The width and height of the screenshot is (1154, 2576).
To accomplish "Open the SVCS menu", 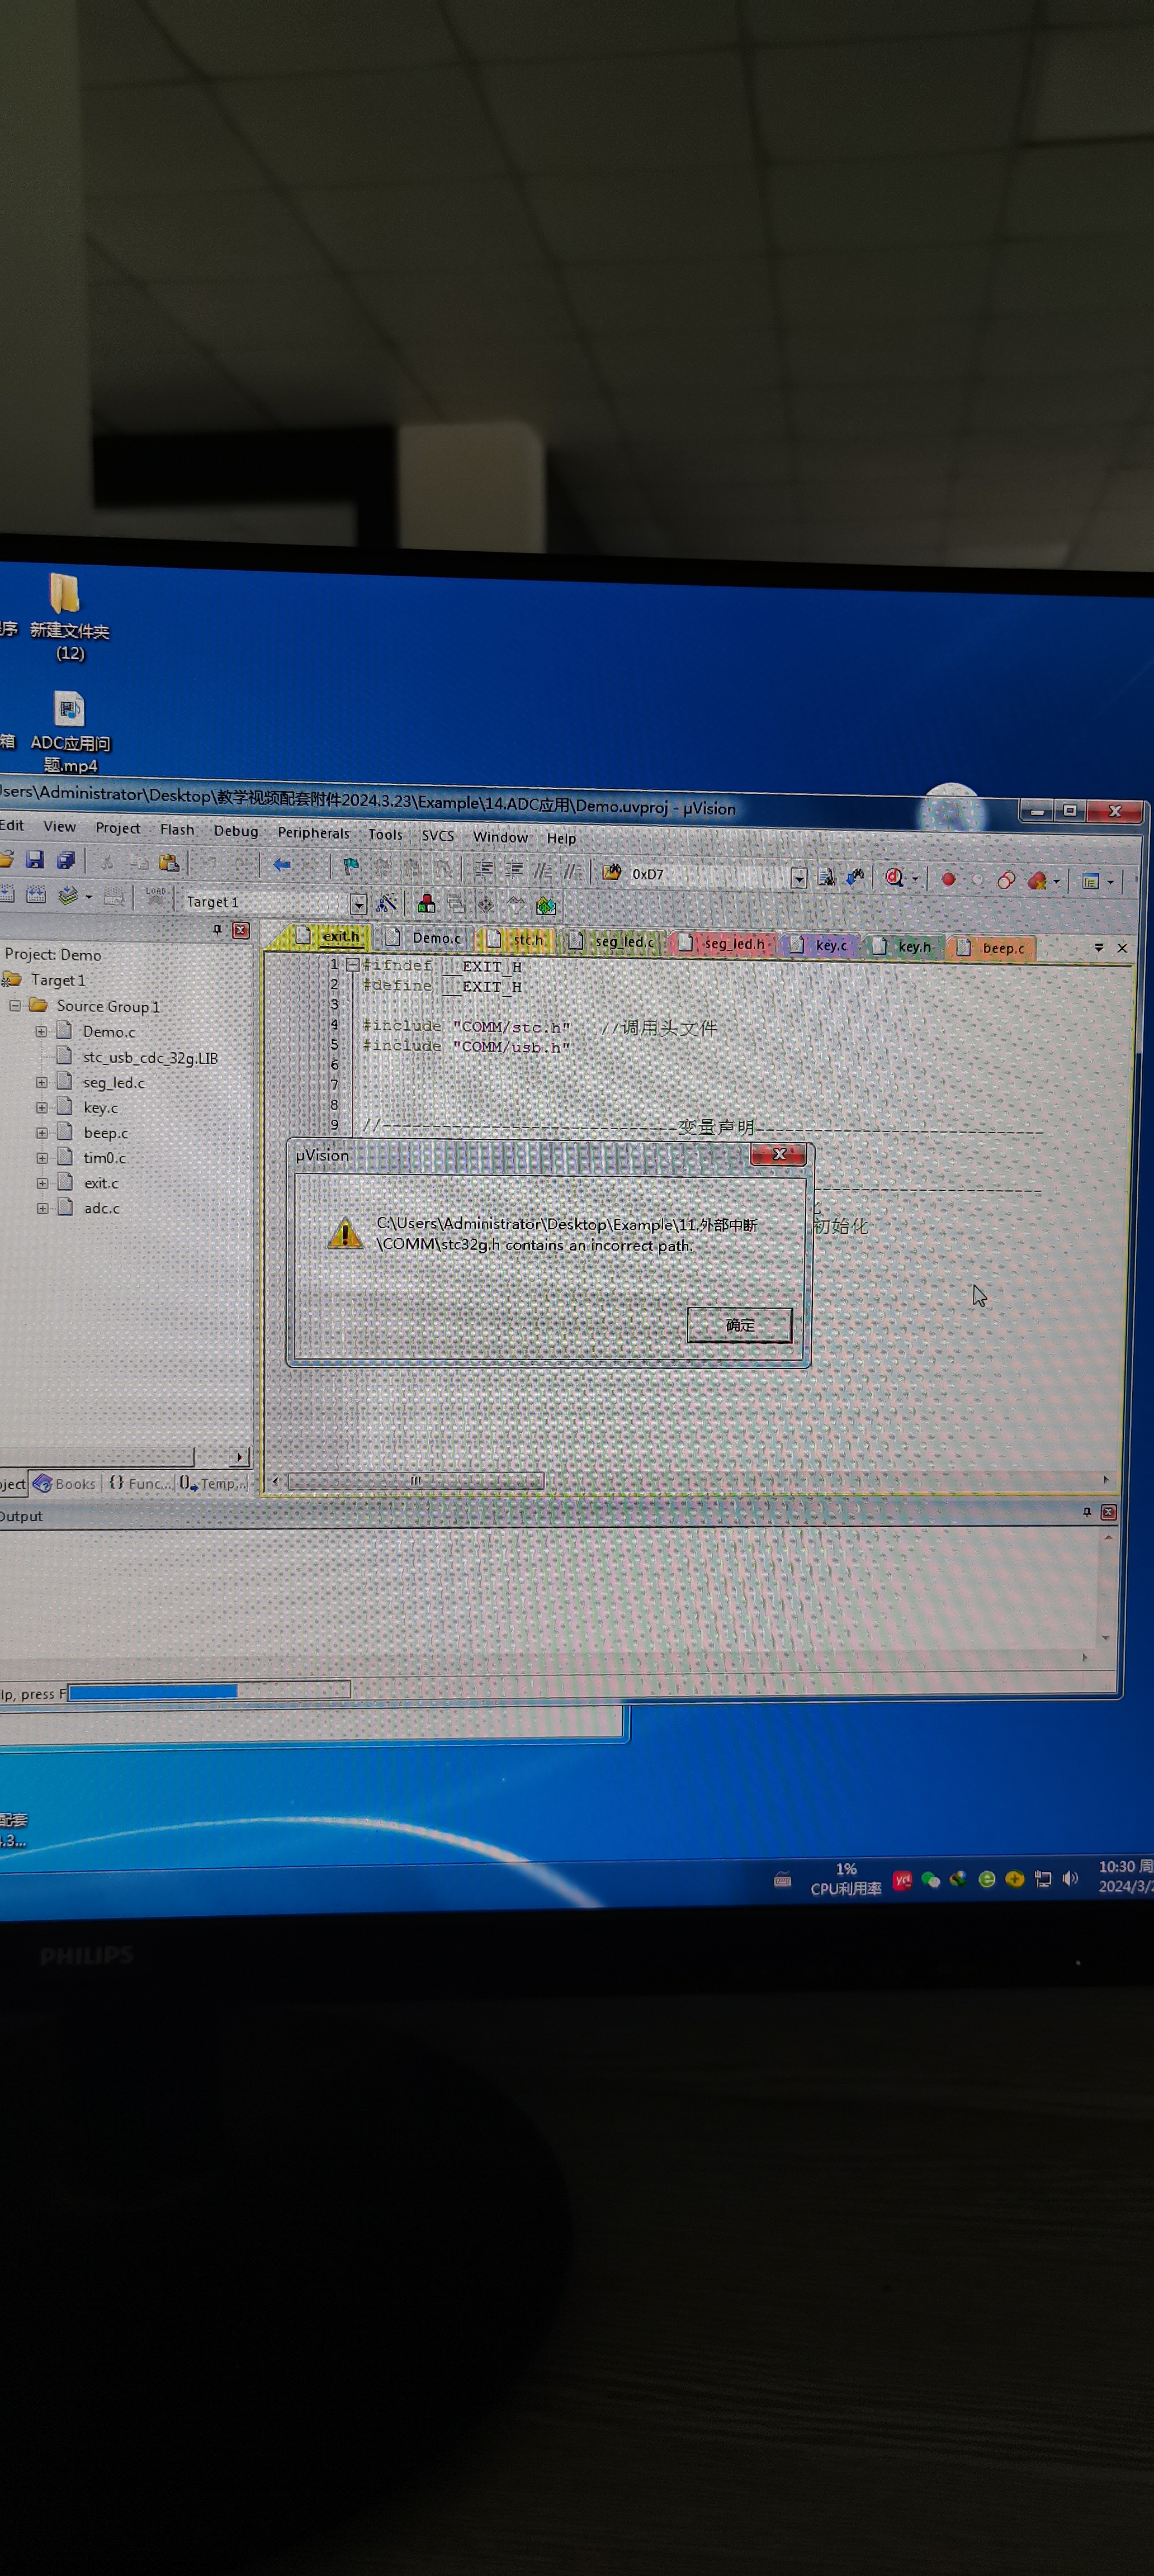I will pos(438,835).
